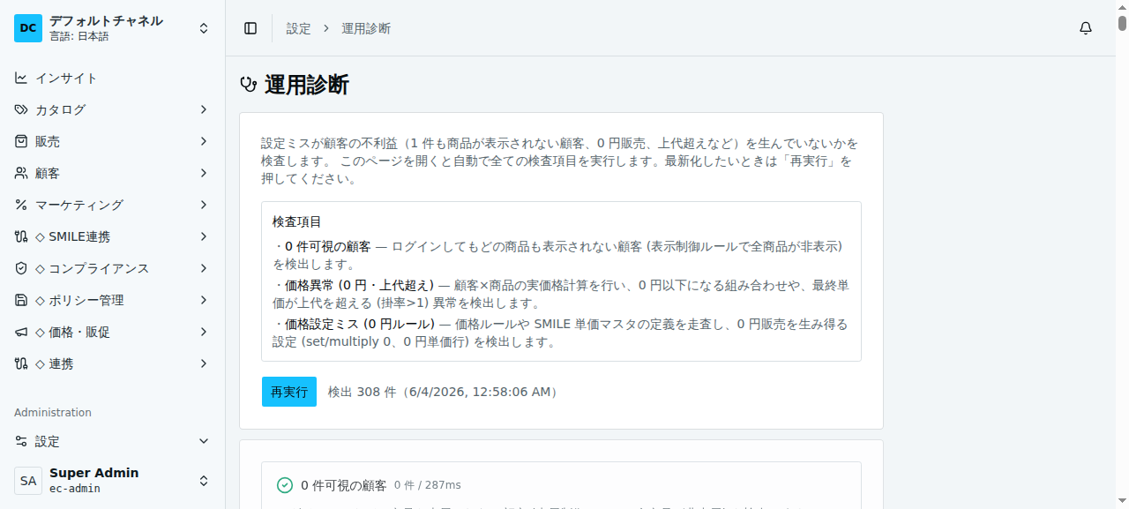1129x509 pixels.
Task: Select ◇ コンプライアンス in the sidebar
Action: pos(112,268)
